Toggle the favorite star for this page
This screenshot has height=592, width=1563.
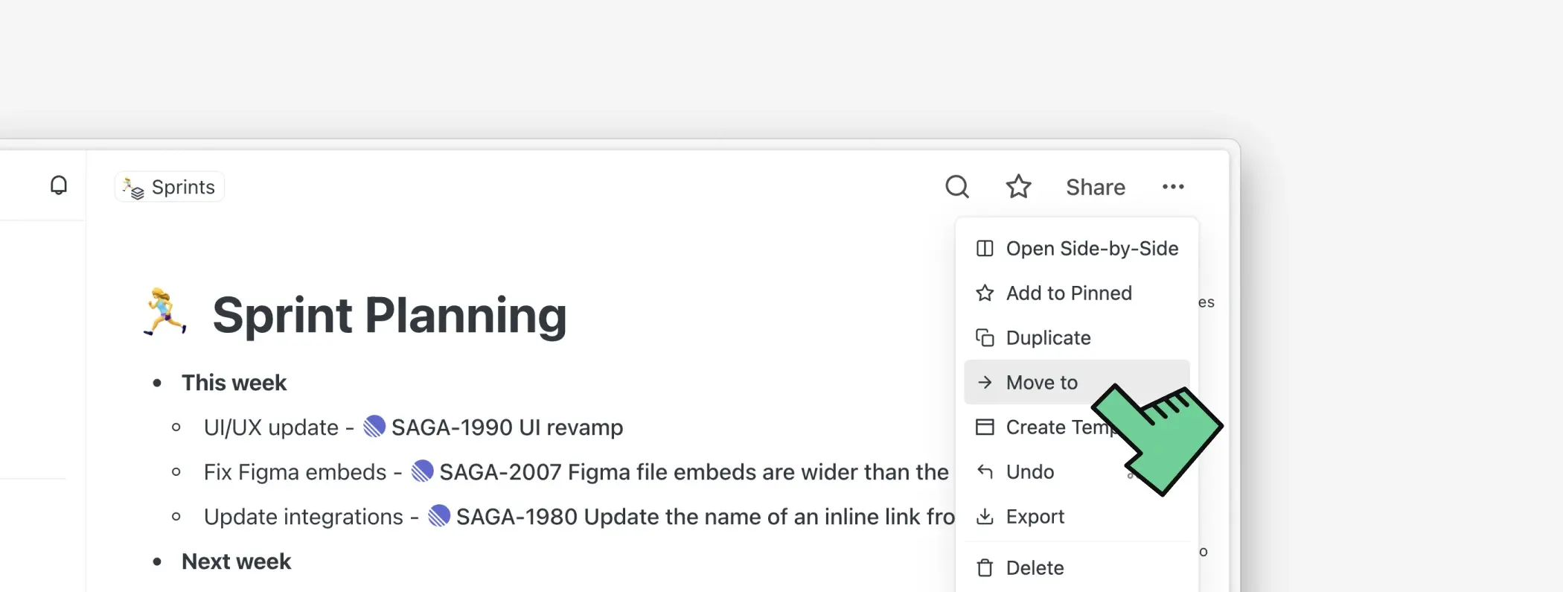click(1018, 187)
